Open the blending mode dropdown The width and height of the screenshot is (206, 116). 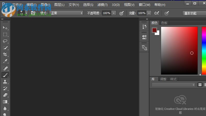point(66,13)
